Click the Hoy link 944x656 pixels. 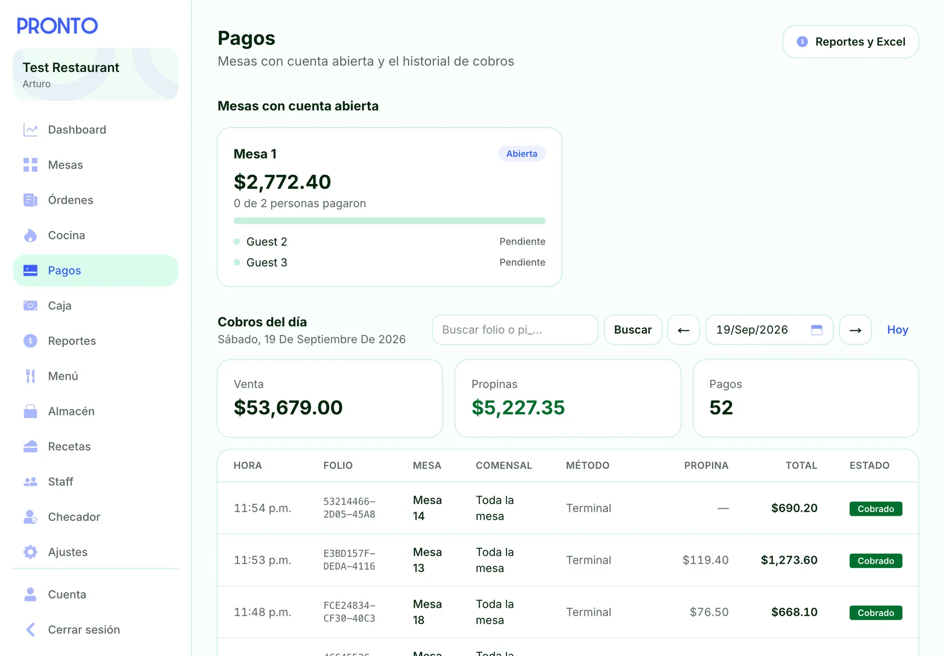coord(897,330)
